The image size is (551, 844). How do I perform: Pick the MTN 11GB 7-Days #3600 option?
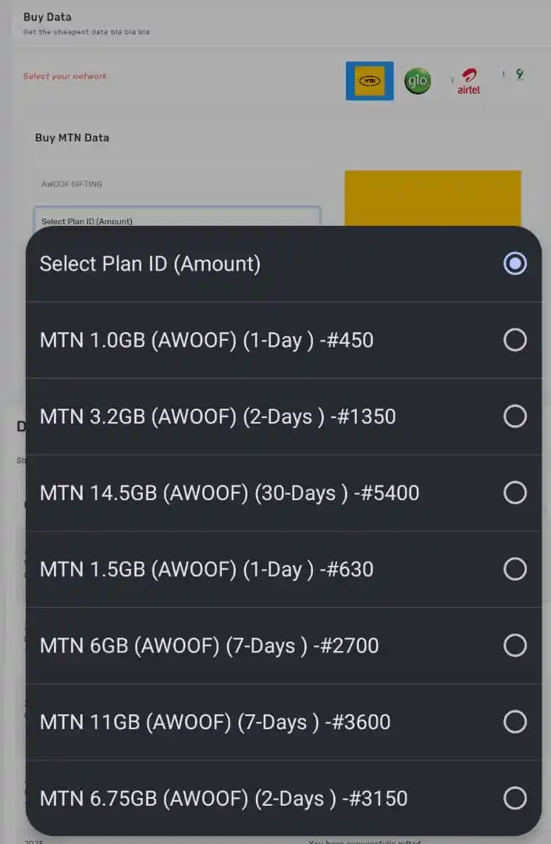[283, 722]
